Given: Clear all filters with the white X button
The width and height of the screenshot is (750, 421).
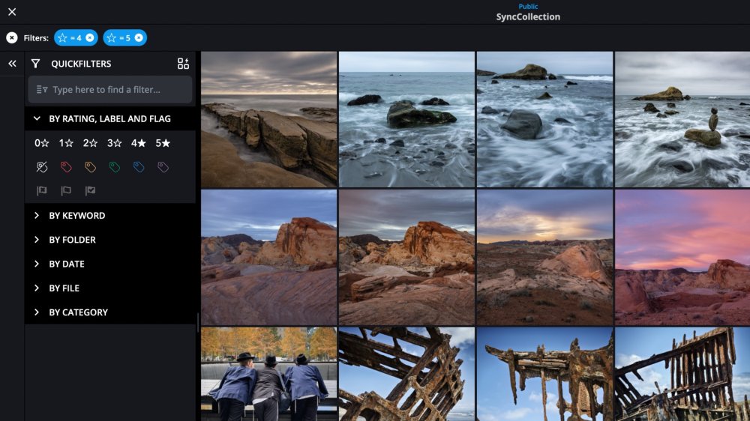Looking at the screenshot, I should (x=11, y=37).
